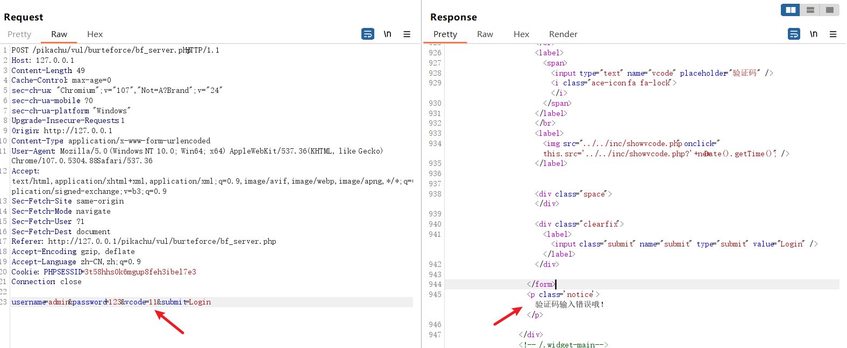Switch Request view to Pretty tab
The image size is (847, 348).
[x=19, y=34]
